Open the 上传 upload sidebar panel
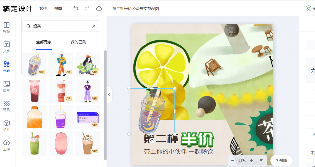The width and height of the screenshot is (315, 167). point(6,145)
